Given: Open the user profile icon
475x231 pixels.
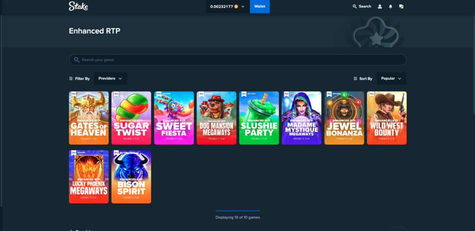Looking at the screenshot, I should [x=379, y=6].
